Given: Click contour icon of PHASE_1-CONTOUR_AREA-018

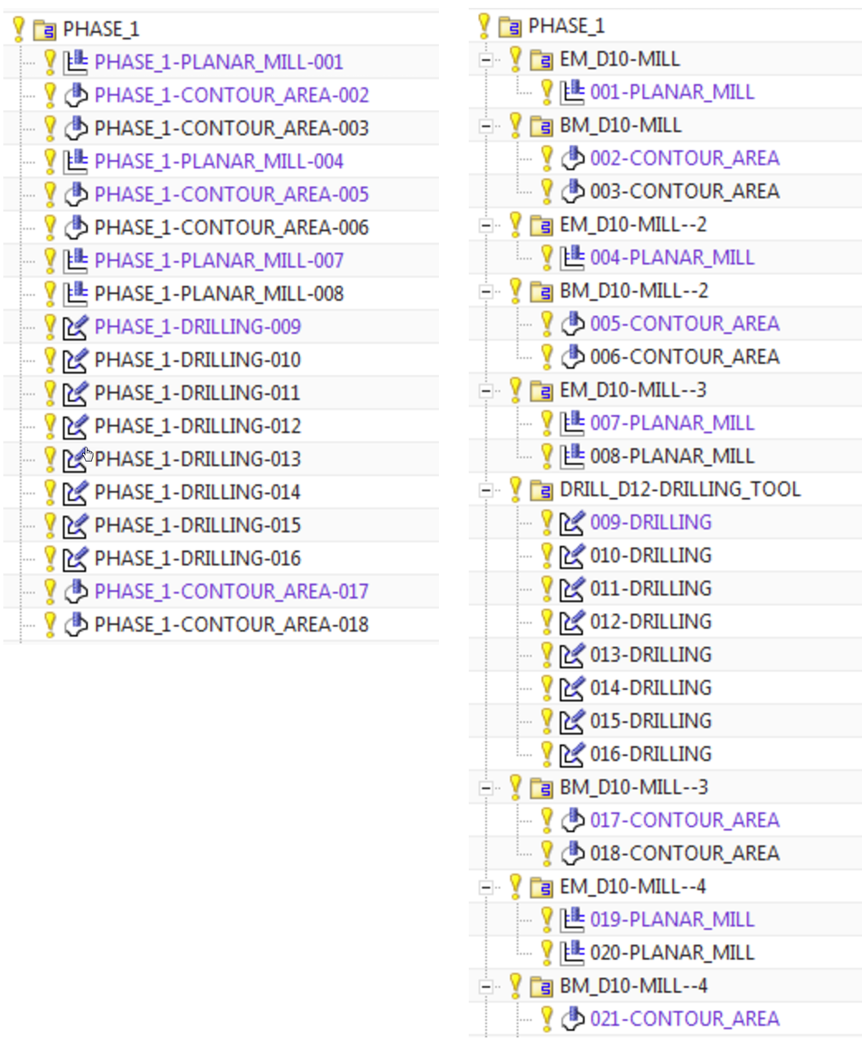Looking at the screenshot, I should click(75, 625).
